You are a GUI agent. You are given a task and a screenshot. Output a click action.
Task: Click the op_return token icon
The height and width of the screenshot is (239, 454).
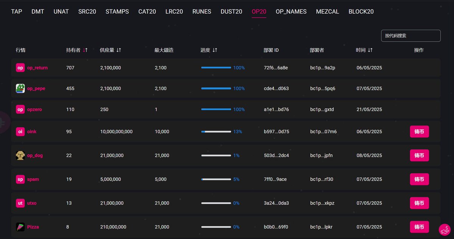coord(20,68)
